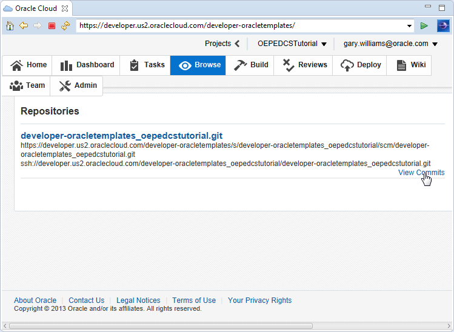Select the Oracle Cloud view tab
Screen dimensions: 454x332
point(36,8)
